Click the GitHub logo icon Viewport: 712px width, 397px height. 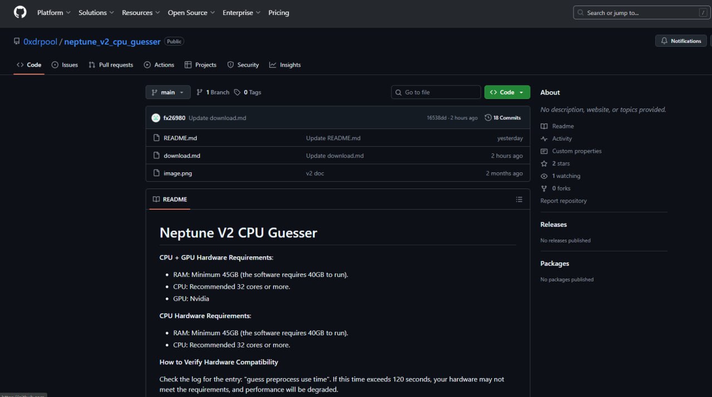click(x=20, y=12)
